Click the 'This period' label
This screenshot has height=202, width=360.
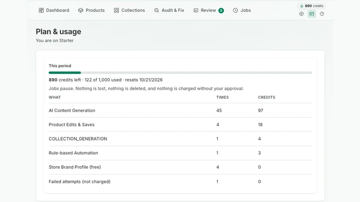60,66
